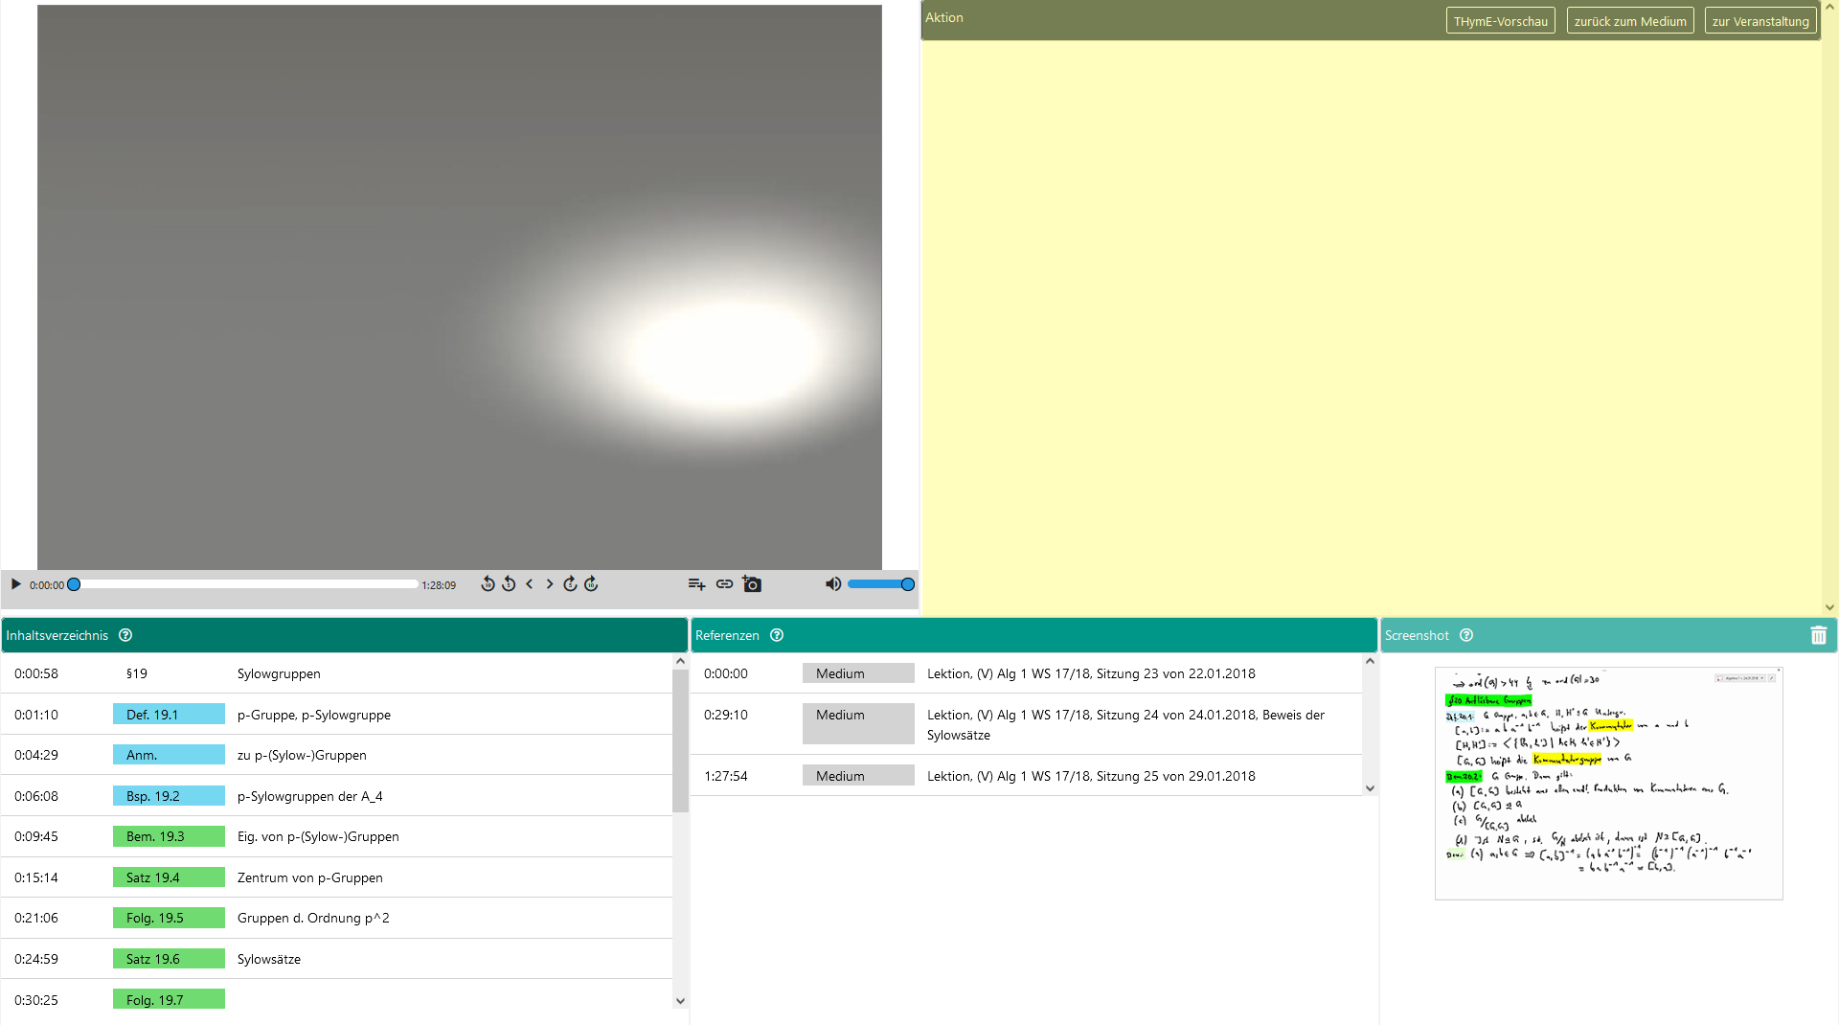1839x1025 pixels.
Task: Open reference Sitzung 25 von 29.01.2018
Action: pos(1027,776)
